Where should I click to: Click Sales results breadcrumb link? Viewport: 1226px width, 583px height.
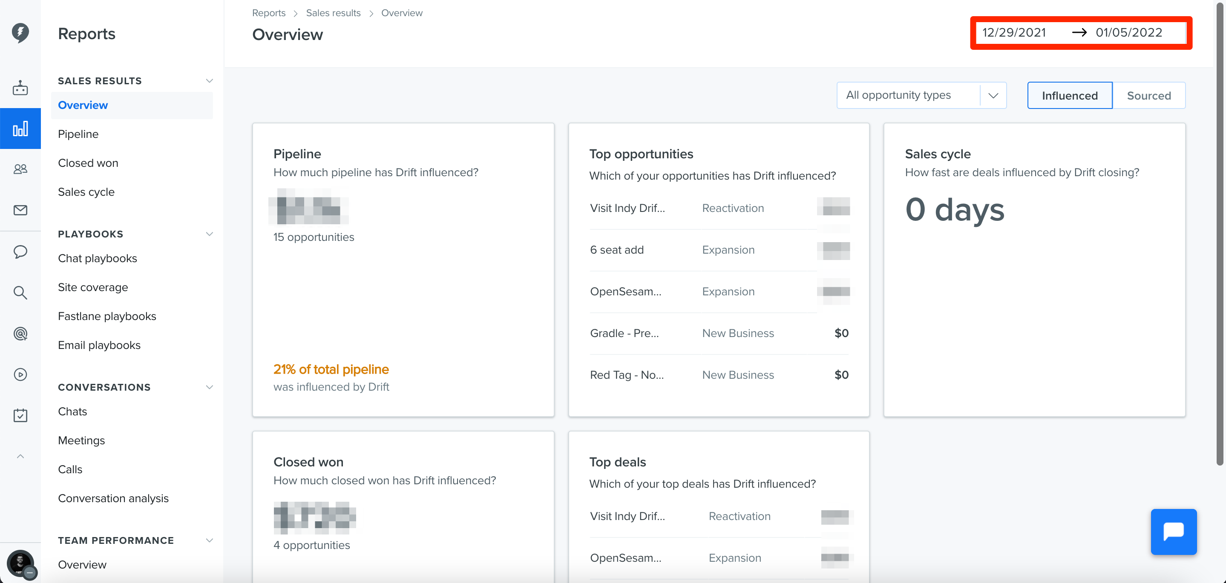click(x=333, y=13)
